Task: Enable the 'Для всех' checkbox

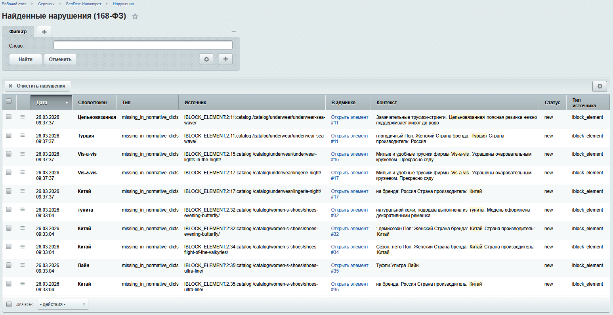Action: (x=9, y=304)
